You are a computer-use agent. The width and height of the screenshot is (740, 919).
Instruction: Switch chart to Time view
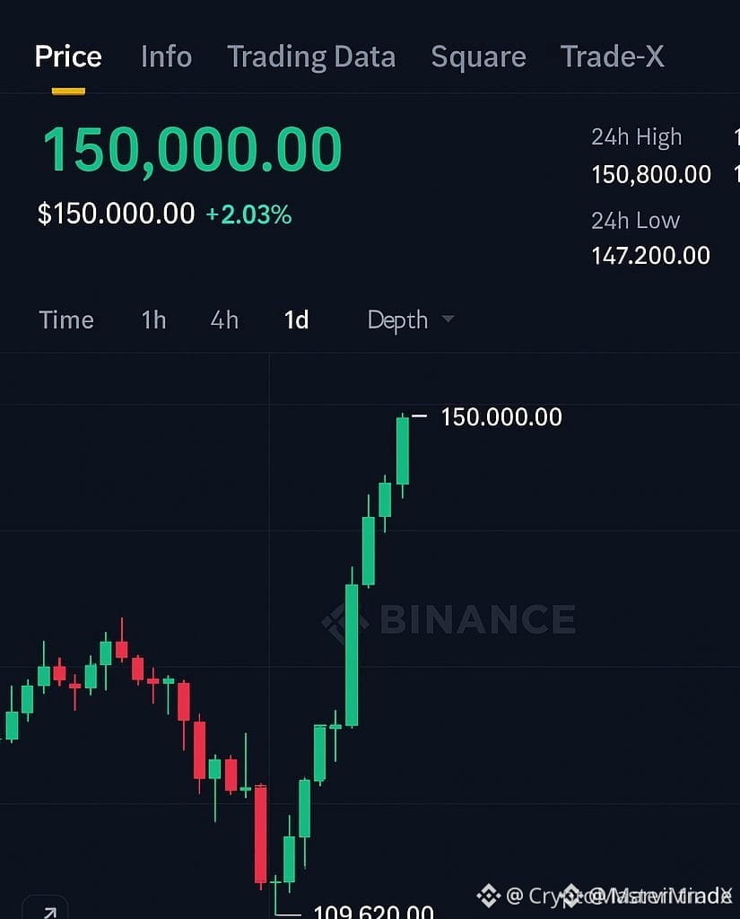coord(66,320)
